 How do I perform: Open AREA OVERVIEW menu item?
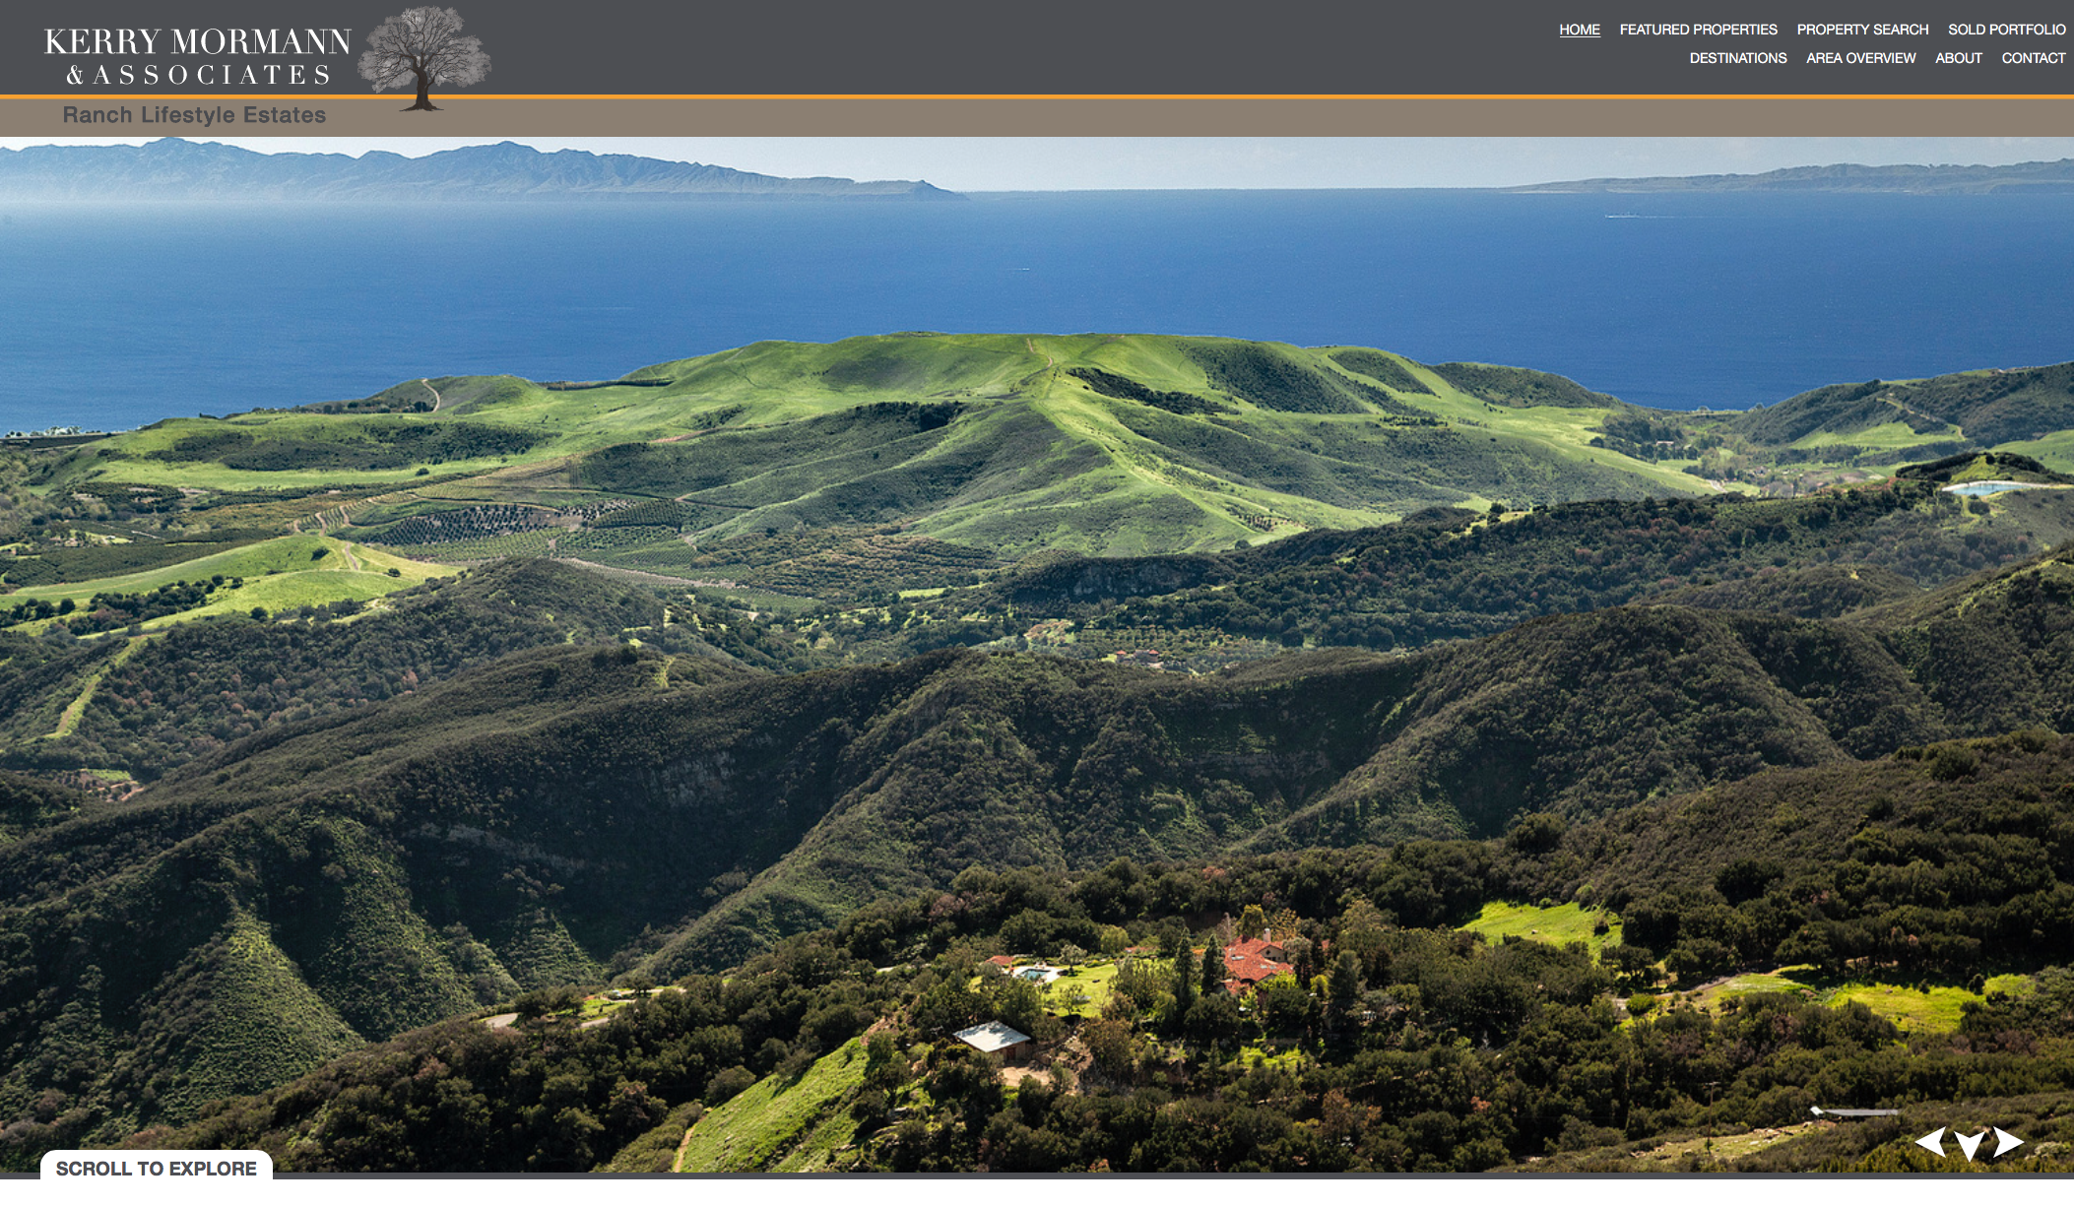pyautogui.click(x=1860, y=58)
